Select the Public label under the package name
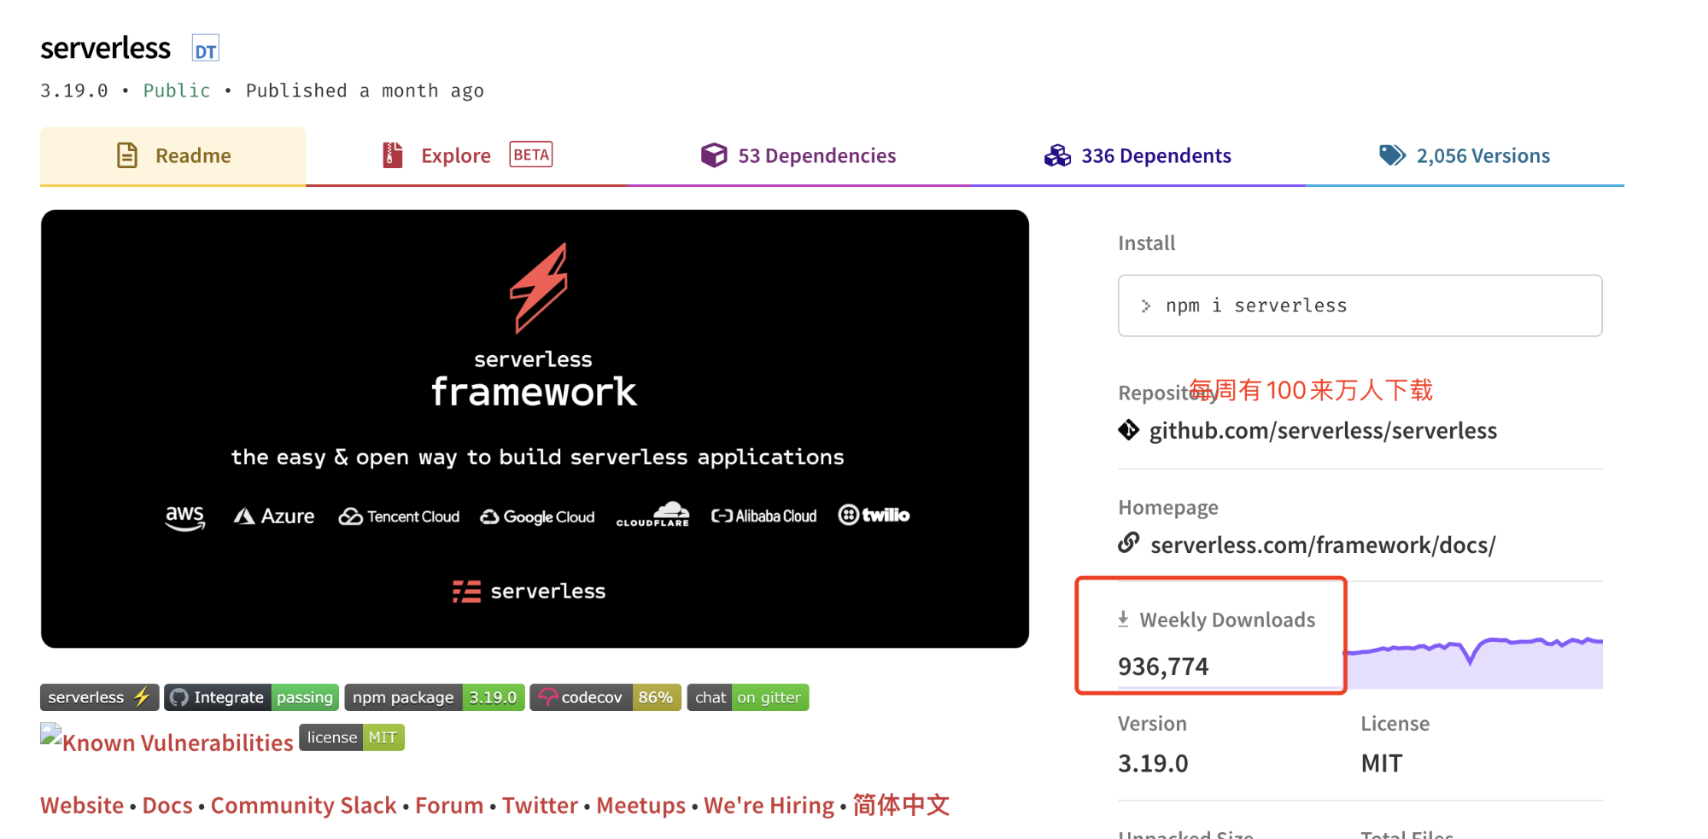The height and width of the screenshot is (839, 1708). (x=177, y=90)
